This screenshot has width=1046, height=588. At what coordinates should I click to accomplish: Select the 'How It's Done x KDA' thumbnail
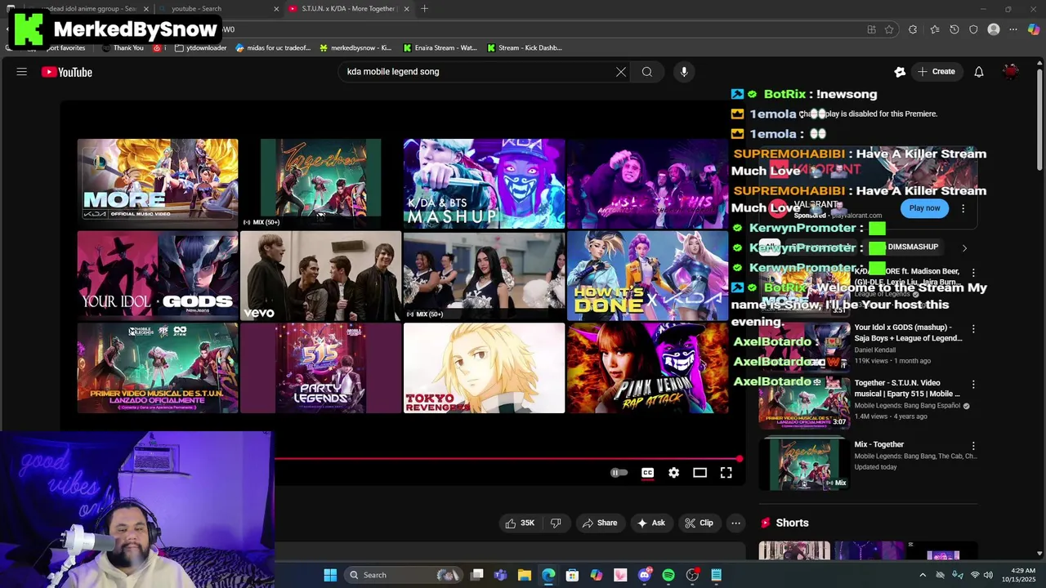647,275
